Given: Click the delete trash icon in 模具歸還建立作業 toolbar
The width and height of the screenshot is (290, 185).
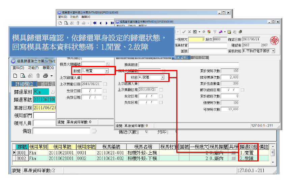Looking at the screenshot, I should 38,76.
